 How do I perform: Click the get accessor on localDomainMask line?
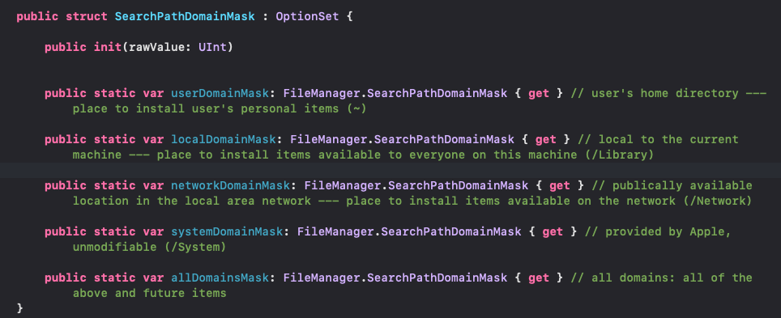click(x=545, y=139)
